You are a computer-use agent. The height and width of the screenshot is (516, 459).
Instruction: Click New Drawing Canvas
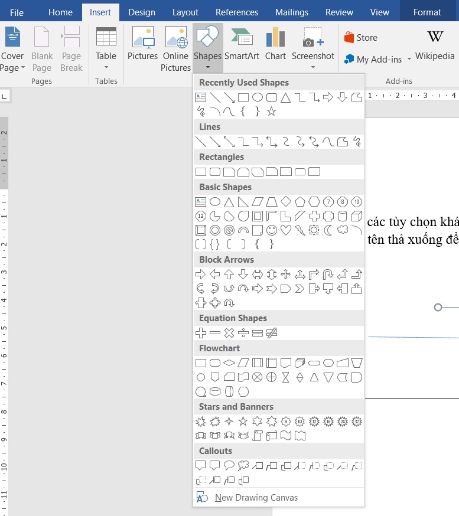point(256,498)
